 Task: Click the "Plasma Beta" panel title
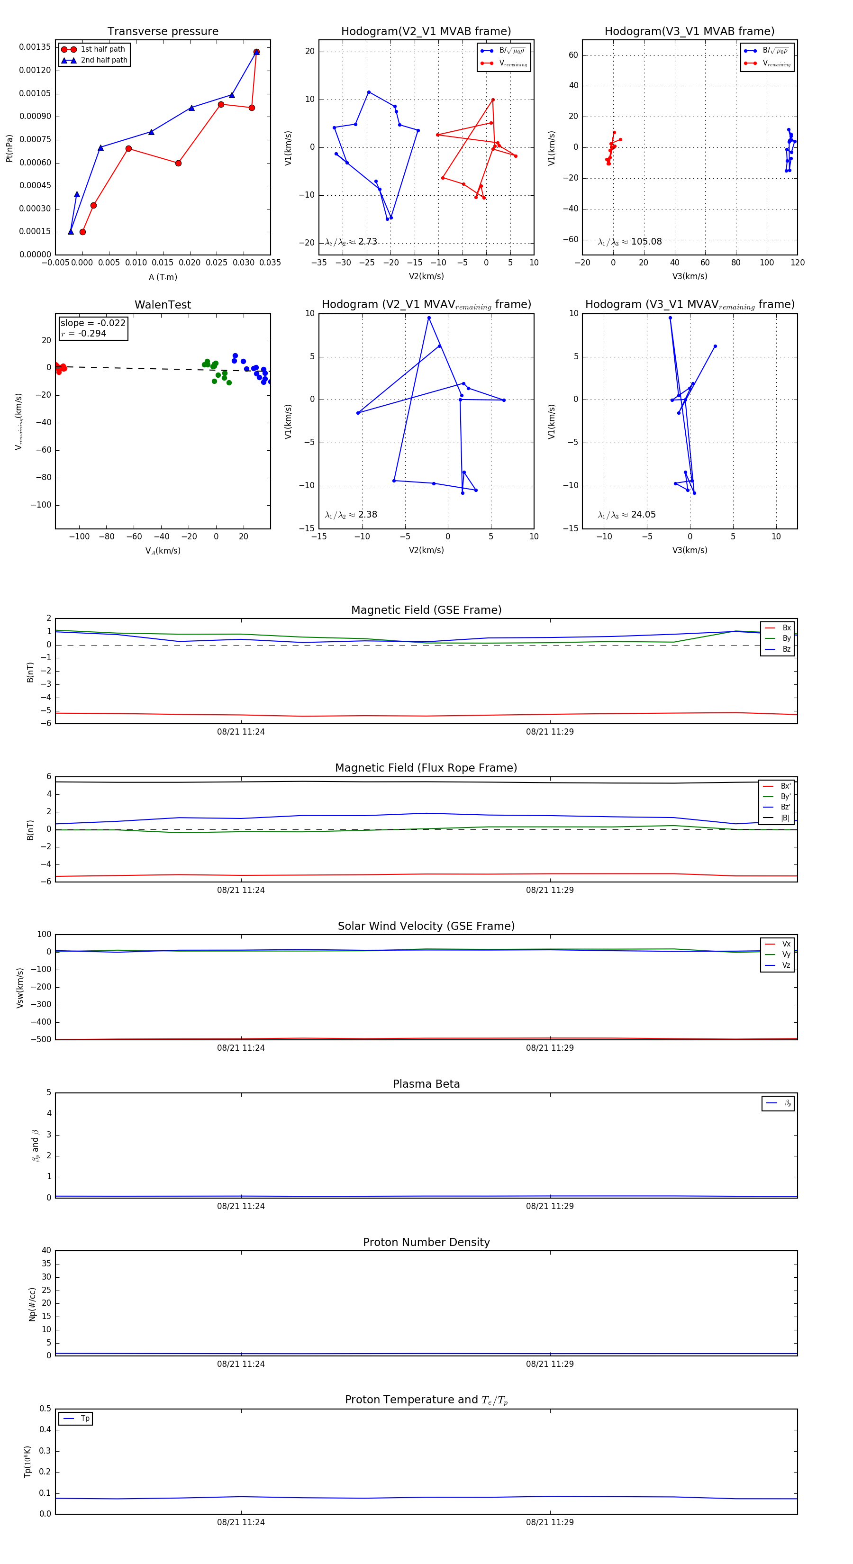coord(426,1084)
